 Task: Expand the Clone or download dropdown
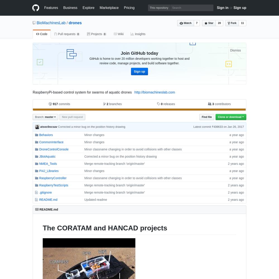pyautogui.click(x=231, y=117)
